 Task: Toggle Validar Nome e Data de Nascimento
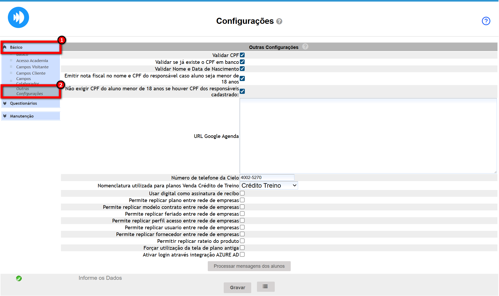(242, 69)
